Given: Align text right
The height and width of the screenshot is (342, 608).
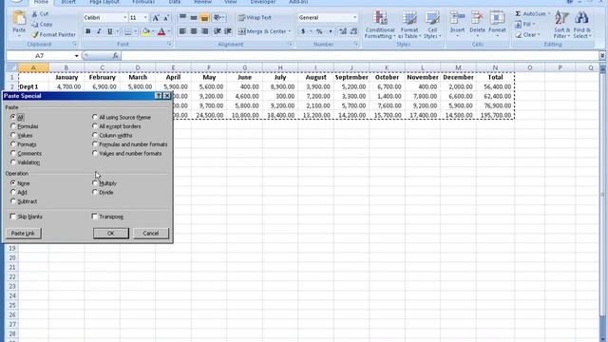Looking at the screenshot, I should [204, 31].
